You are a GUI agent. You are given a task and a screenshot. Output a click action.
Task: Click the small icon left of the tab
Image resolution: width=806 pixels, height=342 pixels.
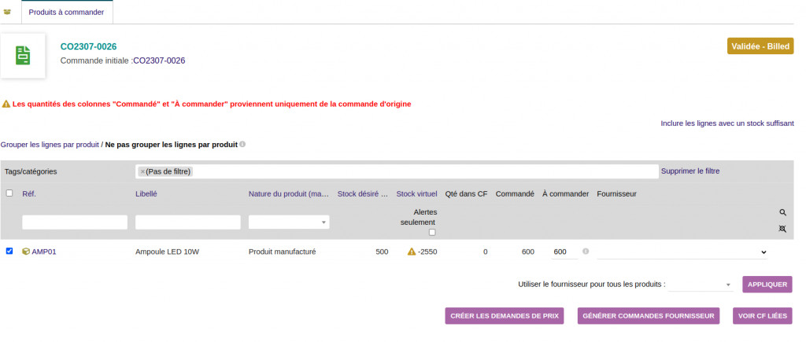pos(7,12)
